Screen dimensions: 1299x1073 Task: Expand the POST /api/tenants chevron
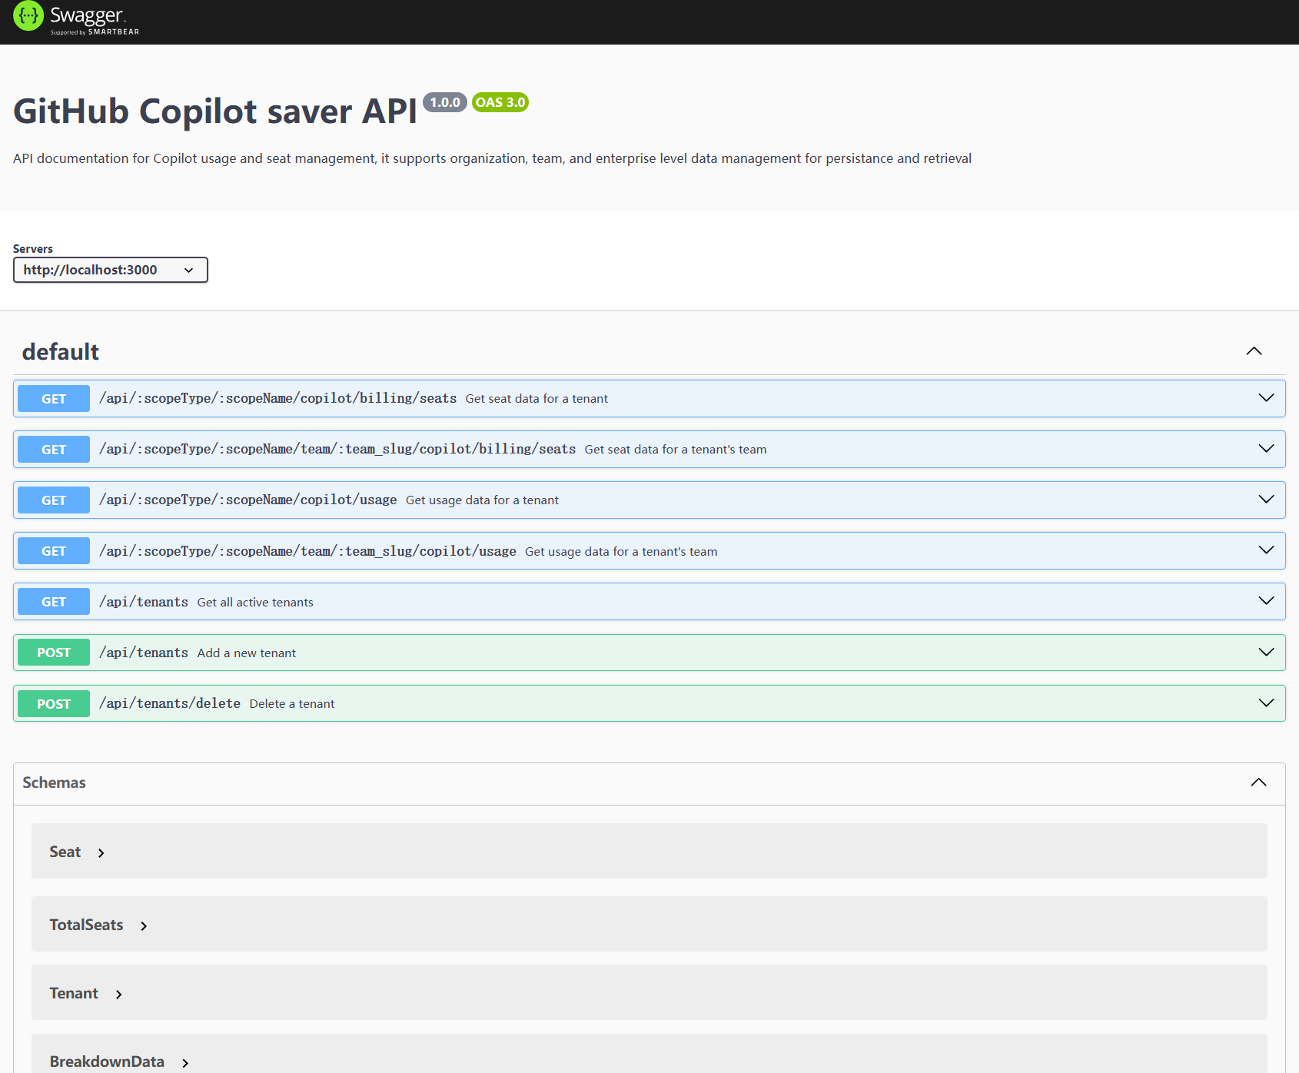[x=1266, y=653]
